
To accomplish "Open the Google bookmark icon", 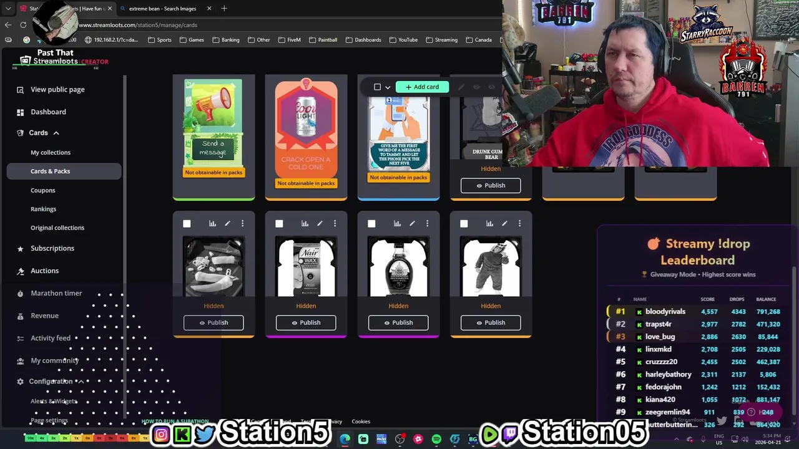I will pyautogui.click(x=26, y=40).
